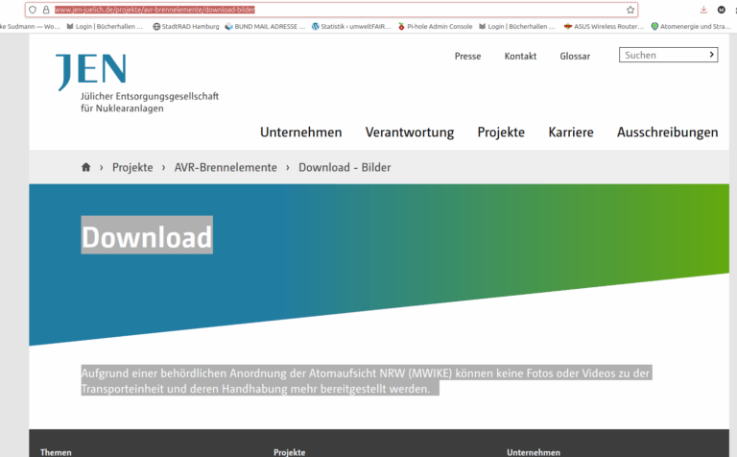Screen dimensions: 737x457
Task: Click the home icon in breadcrumb
Action: pyautogui.click(x=85, y=167)
